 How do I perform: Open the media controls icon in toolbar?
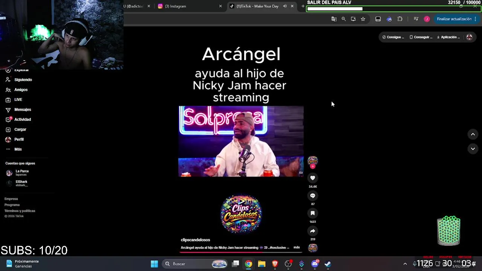(416, 19)
